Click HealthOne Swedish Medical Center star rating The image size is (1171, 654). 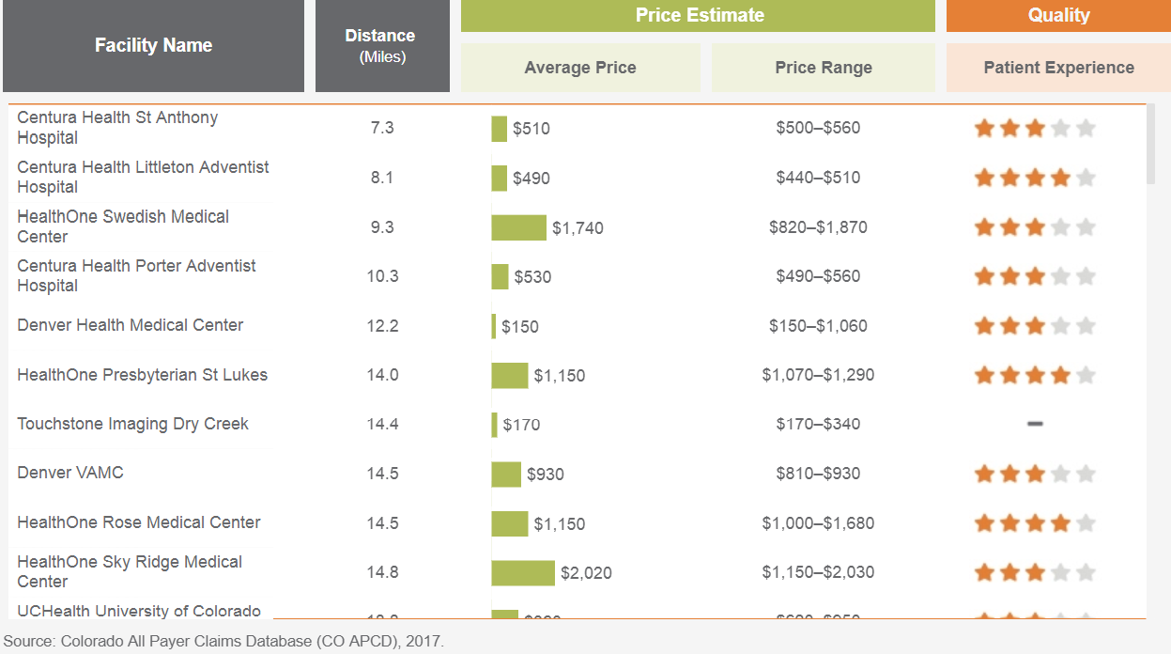tap(1035, 227)
